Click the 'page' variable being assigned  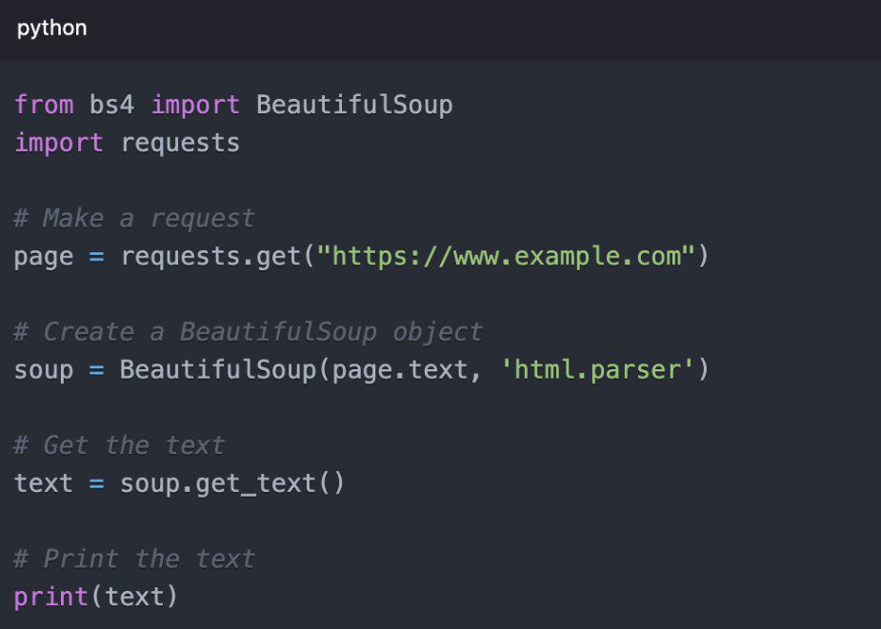(x=44, y=256)
